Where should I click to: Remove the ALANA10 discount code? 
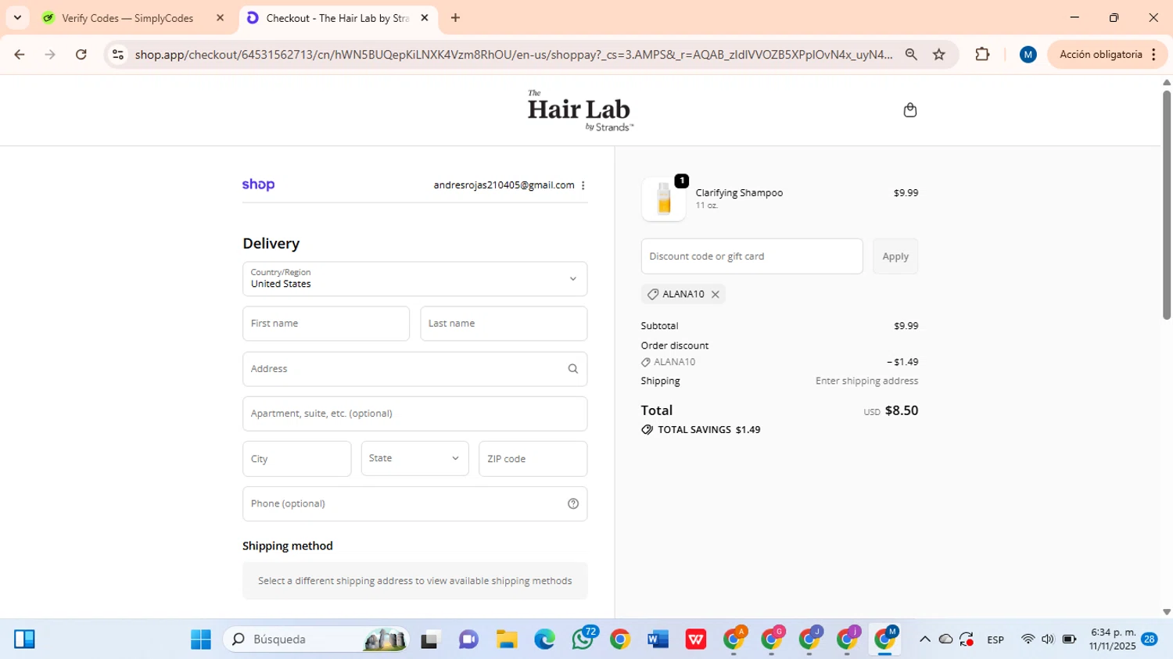[x=715, y=295]
